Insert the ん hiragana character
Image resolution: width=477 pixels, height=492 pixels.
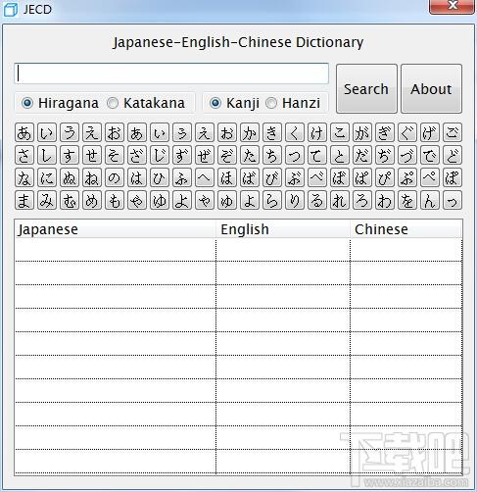point(430,200)
